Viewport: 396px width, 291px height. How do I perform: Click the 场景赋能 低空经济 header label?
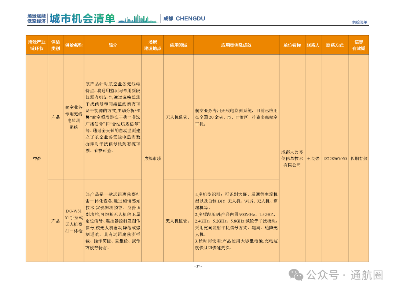click(36, 19)
